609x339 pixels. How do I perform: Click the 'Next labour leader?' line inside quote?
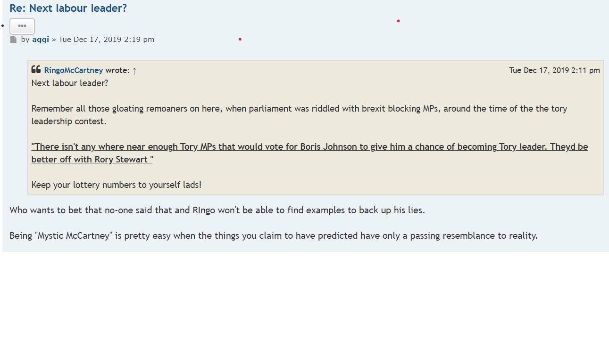(70, 83)
